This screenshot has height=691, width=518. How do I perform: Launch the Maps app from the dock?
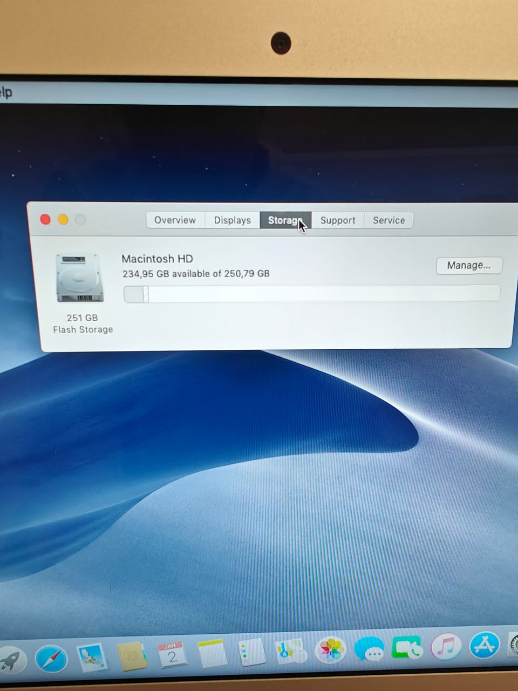tap(291, 651)
